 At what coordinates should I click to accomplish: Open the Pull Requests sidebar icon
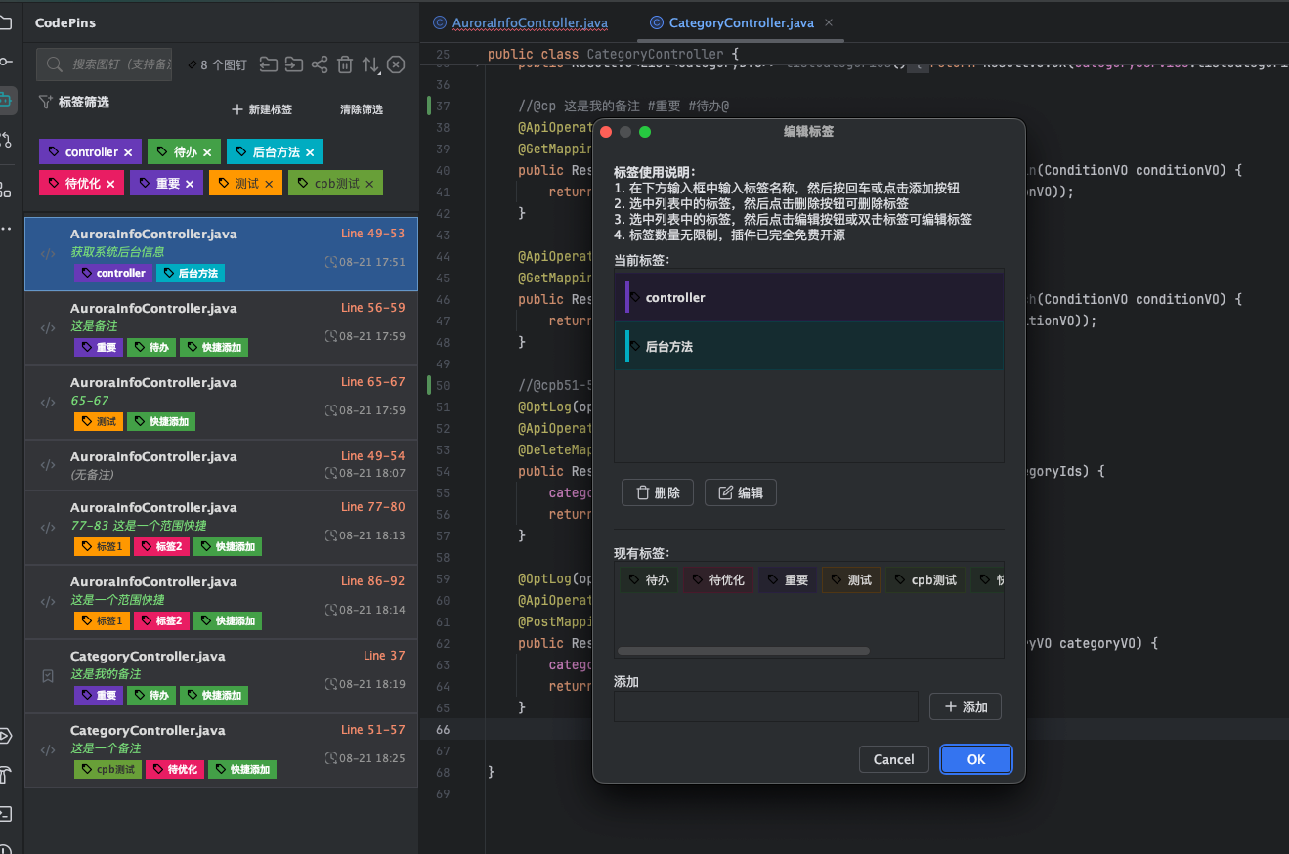[x=5, y=139]
